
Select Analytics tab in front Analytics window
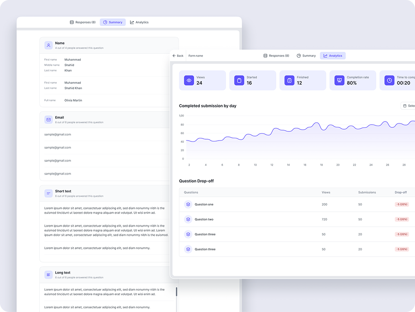point(333,56)
